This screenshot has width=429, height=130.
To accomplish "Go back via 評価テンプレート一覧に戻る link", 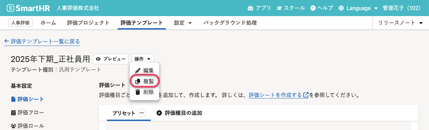I will tap(42, 42).
